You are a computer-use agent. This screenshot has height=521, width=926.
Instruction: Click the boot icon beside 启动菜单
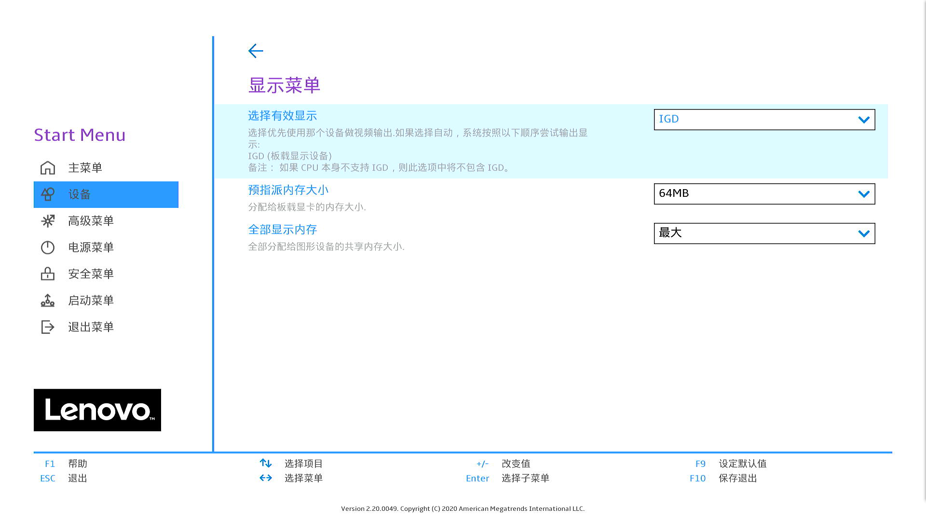pos(48,301)
